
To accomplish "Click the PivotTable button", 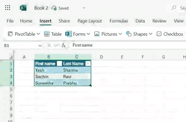I will click(21, 34).
